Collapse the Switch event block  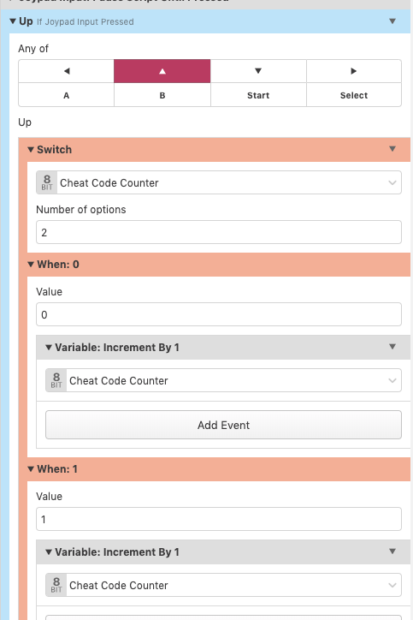point(31,150)
